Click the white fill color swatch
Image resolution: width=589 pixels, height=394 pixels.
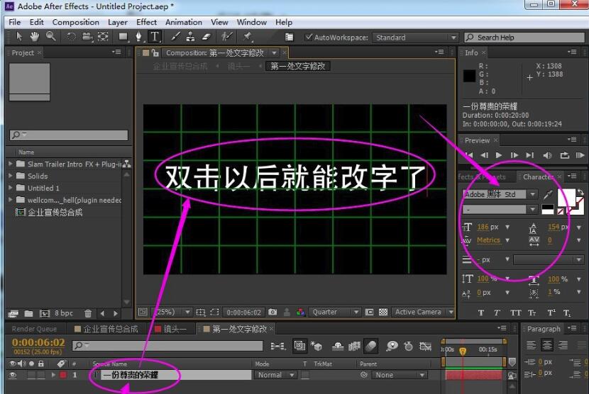(x=566, y=198)
